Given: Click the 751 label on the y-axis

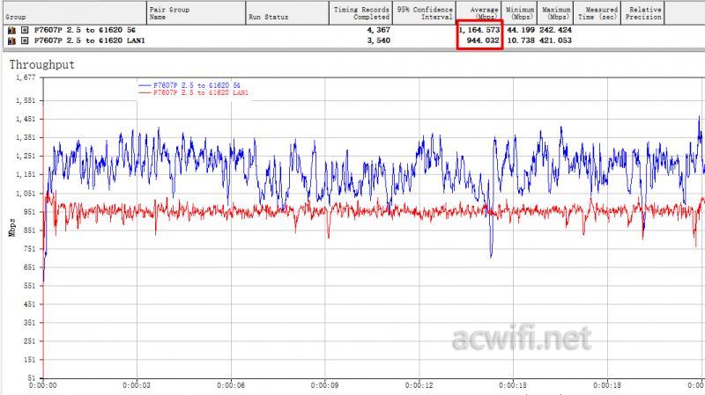Looking at the screenshot, I should coord(30,249).
